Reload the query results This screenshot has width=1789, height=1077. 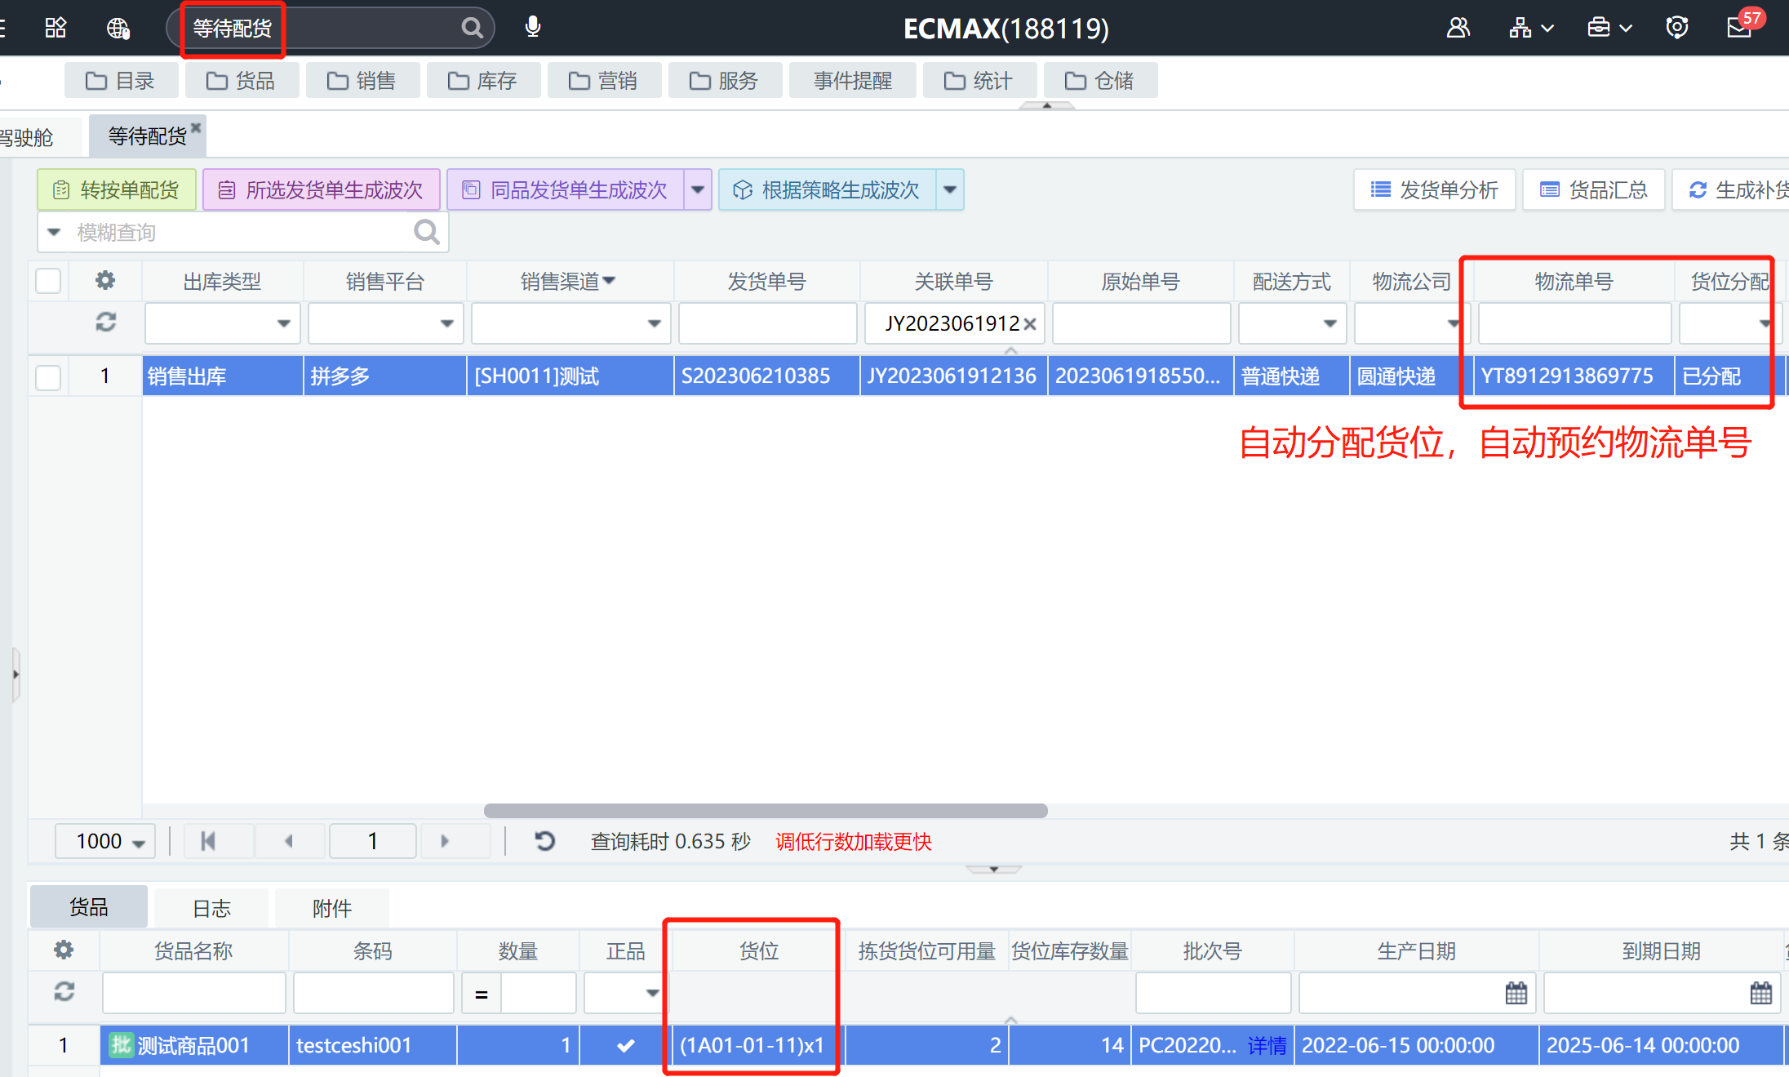coord(544,841)
